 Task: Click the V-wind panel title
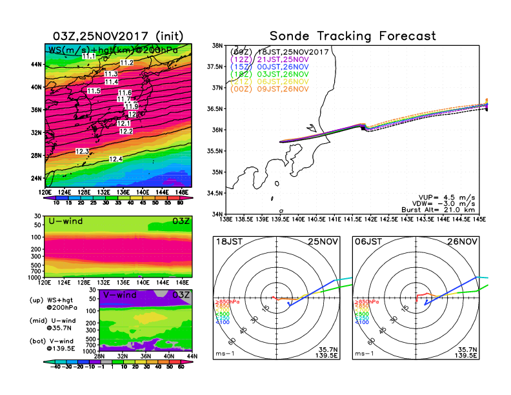click(122, 295)
